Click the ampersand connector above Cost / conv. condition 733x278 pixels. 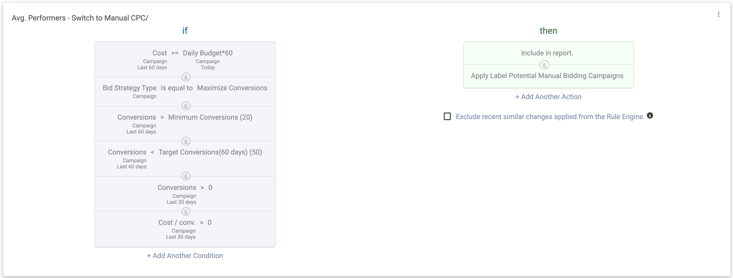pos(186,212)
